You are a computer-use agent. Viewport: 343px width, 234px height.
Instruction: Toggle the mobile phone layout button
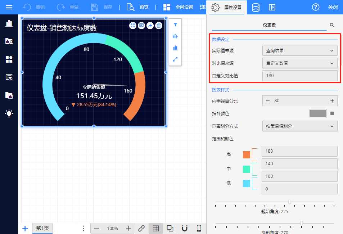pyautogui.click(x=199, y=228)
